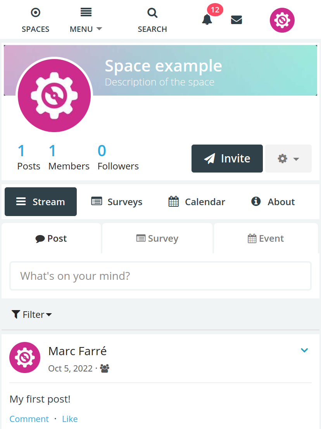The height and width of the screenshot is (429, 321).
Task: Switch to the Surveys tab
Action: 117,202
